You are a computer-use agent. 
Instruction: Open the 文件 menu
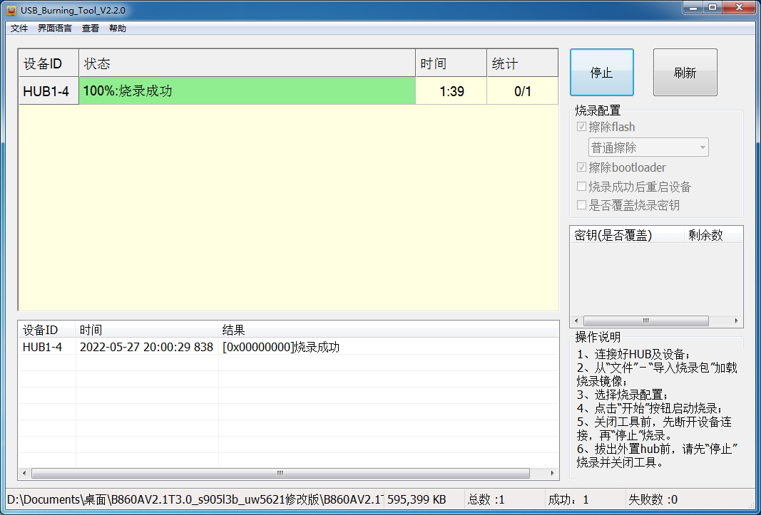pos(18,28)
